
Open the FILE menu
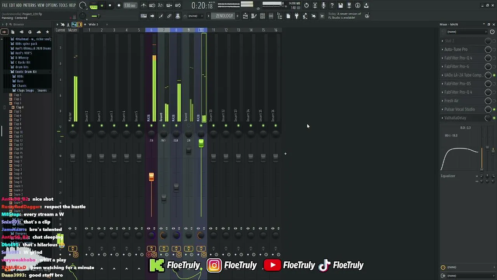click(5, 5)
